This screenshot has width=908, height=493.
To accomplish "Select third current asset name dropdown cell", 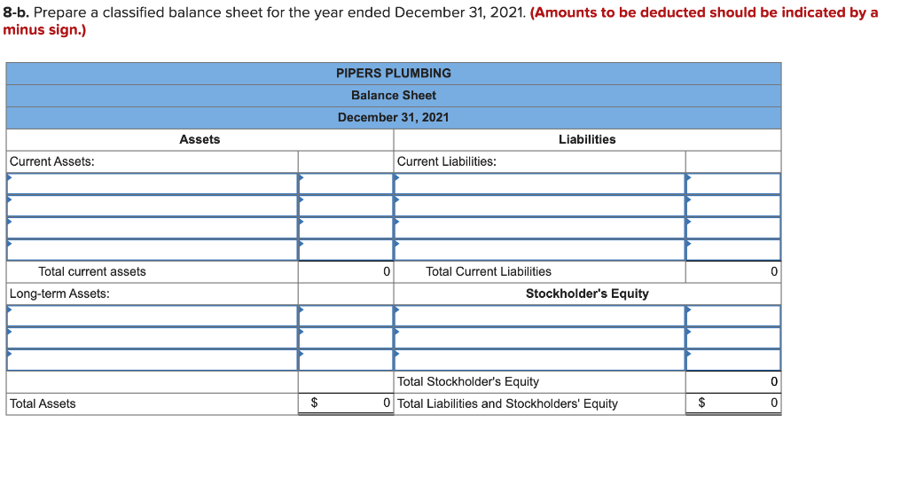I will pos(153,228).
